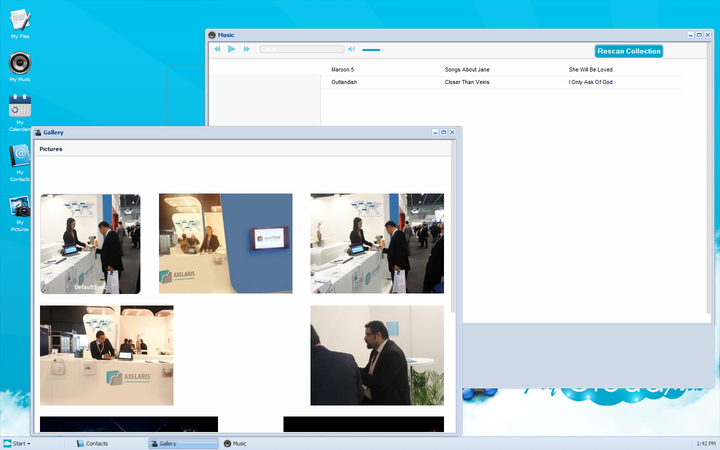Select Maroon 5 artist cell

[342, 69]
